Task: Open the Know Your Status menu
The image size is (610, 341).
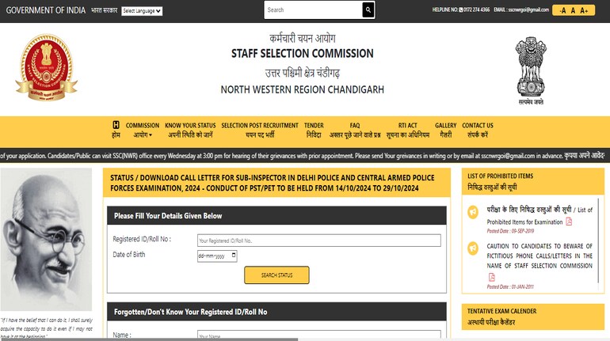Action: (x=190, y=130)
